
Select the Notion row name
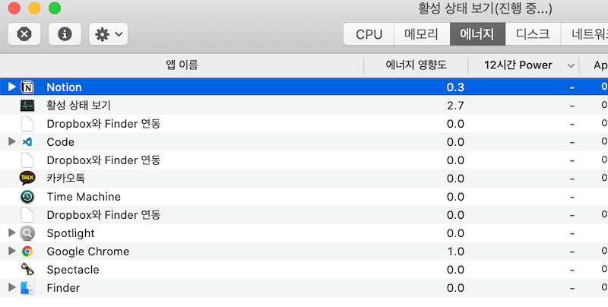[64, 87]
